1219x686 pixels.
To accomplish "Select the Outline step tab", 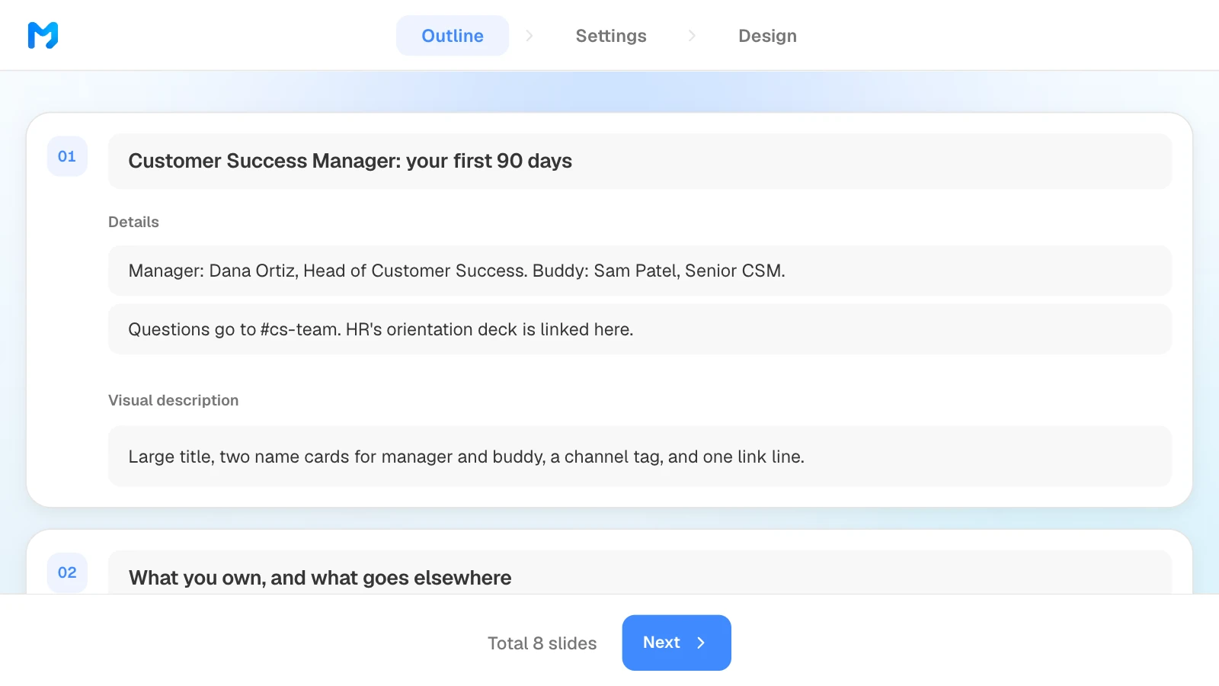I will coord(453,36).
